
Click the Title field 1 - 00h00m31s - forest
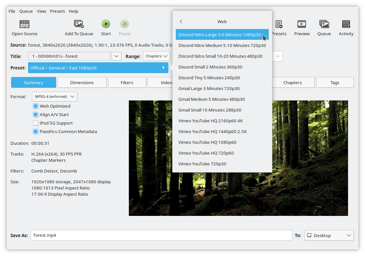coord(69,56)
